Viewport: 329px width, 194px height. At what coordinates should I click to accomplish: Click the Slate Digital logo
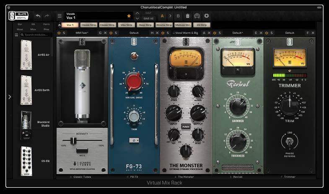(18, 16)
